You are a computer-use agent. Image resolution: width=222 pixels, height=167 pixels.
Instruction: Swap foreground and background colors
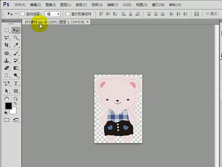[x=15, y=104]
